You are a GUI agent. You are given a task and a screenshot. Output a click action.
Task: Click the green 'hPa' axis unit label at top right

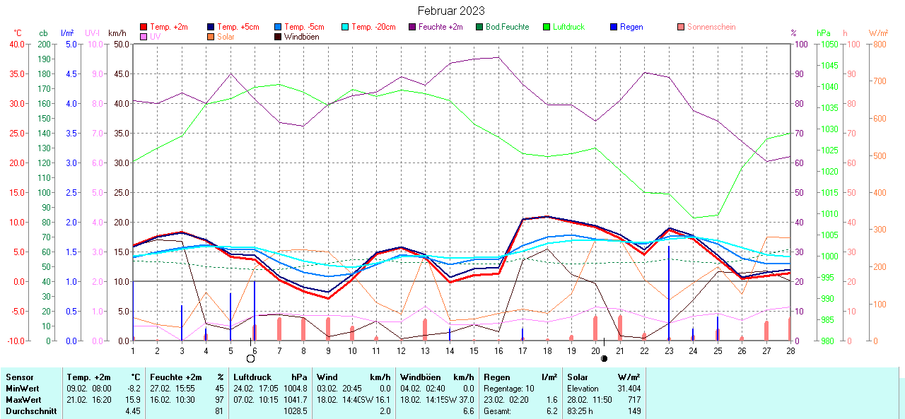(824, 33)
